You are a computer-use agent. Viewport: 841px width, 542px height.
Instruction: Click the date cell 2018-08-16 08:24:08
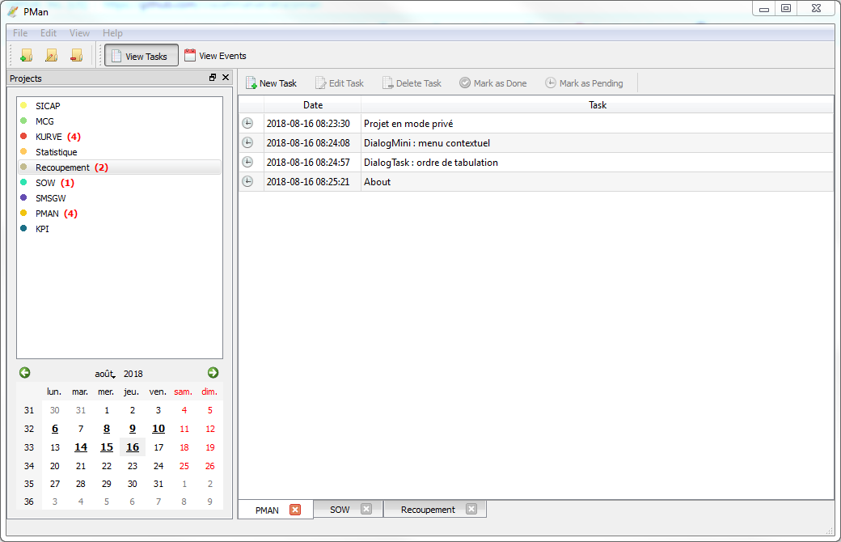(x=312, y=142)
